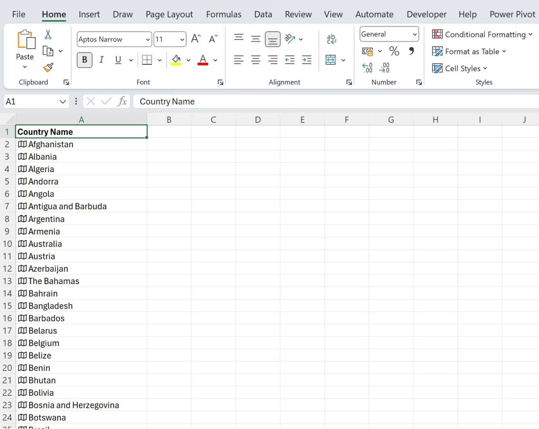
Task: Click the Cut (scissors) icon
Action: point(48,35)
